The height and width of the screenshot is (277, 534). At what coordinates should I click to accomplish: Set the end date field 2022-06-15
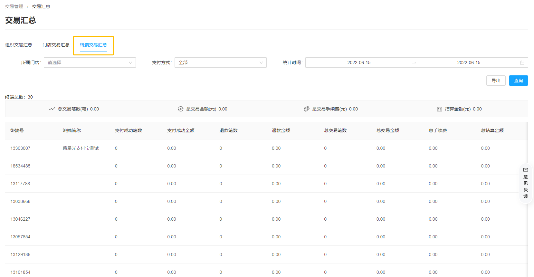coord(469,62)
